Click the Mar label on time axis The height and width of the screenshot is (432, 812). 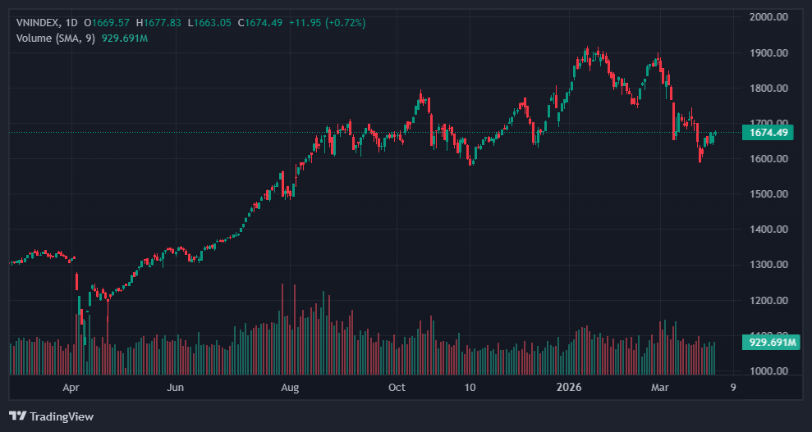pyautogui.click(x=660, y=387)
